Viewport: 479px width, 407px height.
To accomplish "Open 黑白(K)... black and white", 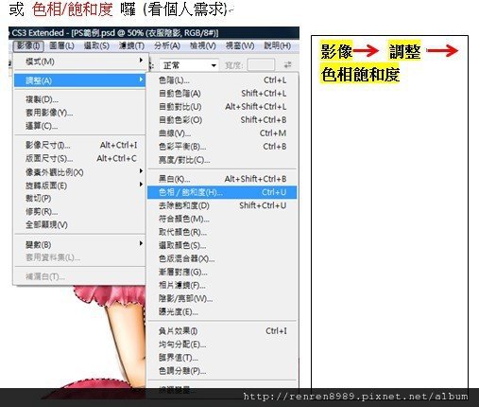I will (222, 179).
